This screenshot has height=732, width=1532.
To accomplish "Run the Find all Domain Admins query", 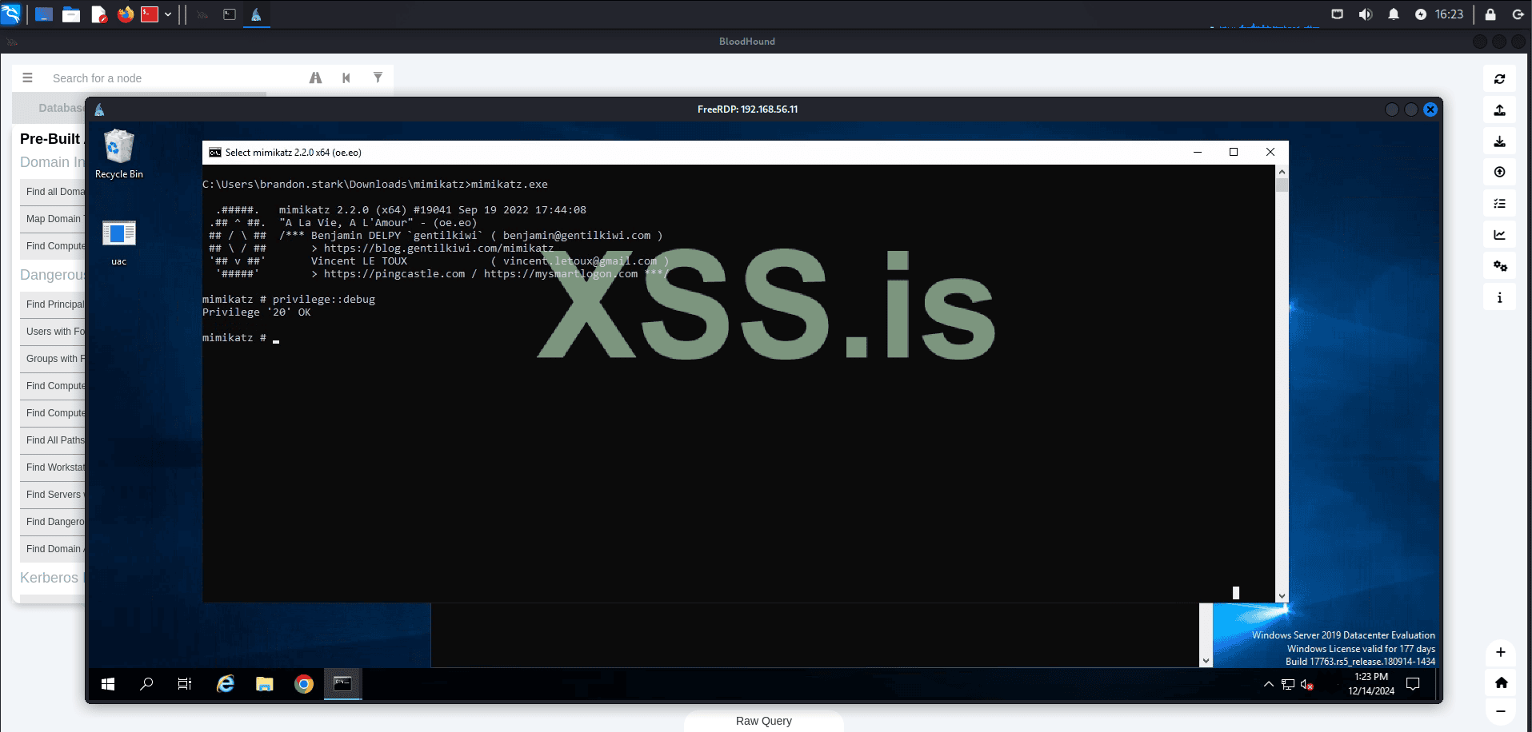I will pyautogui.click(x=53, y=192).
